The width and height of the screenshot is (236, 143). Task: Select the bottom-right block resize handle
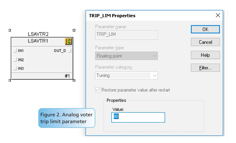click(x=74, y=80)
